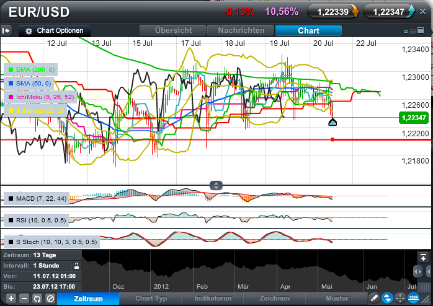Click the sell price 1,22339 button
This screenshot has width=433, height=306.
[333, 12]
